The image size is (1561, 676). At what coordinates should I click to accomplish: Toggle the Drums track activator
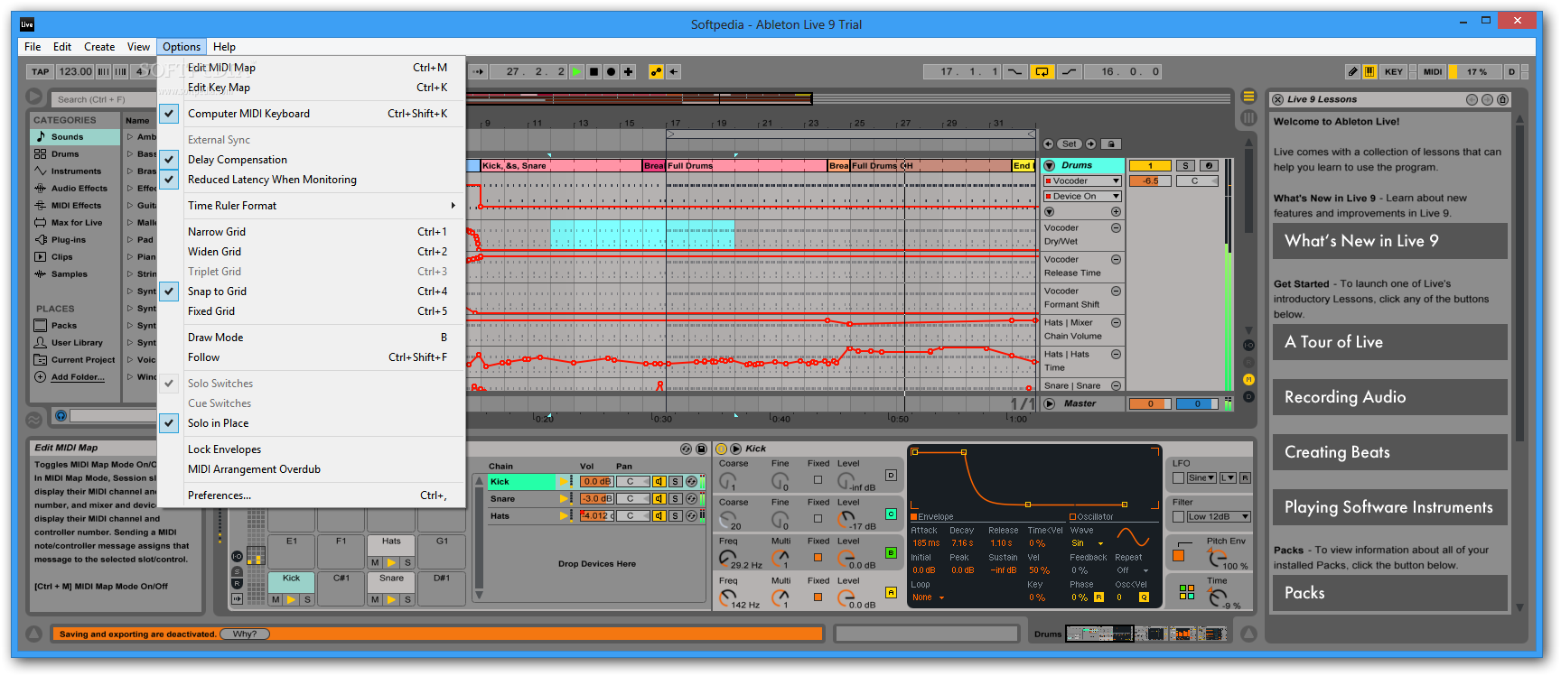click(x=1150, y=165)
